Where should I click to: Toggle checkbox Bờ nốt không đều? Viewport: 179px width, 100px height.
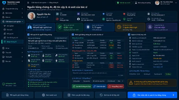click(x=29, y=84)
